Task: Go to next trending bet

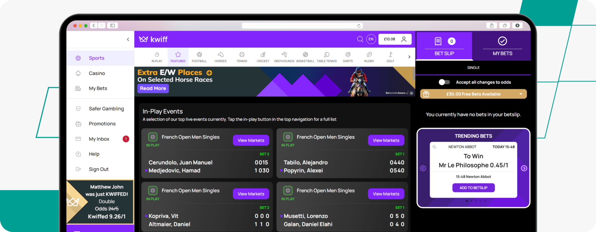Action: click(524, 169)
